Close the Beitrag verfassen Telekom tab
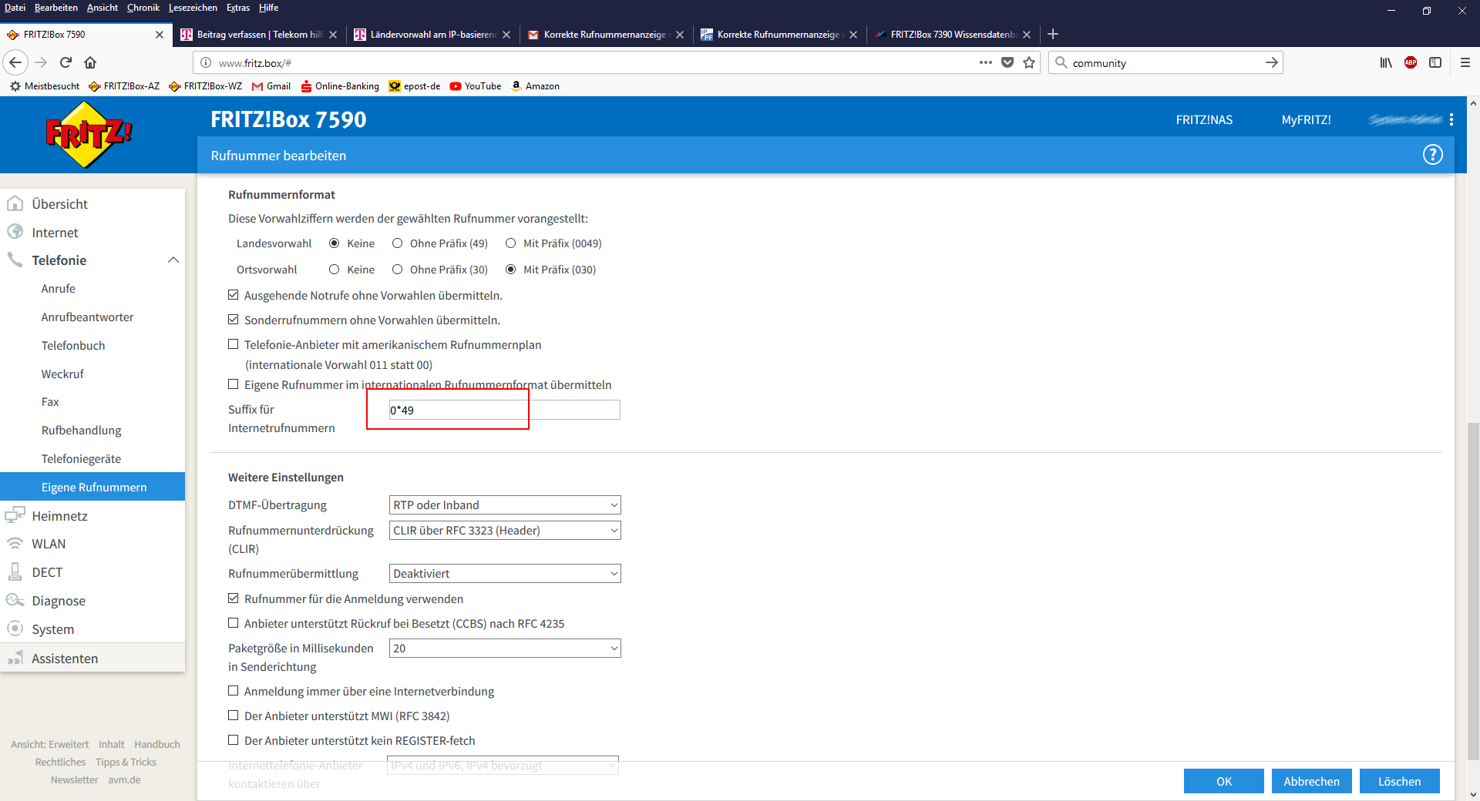Viewport: 1480px width, 801px height. coord(333,35)
